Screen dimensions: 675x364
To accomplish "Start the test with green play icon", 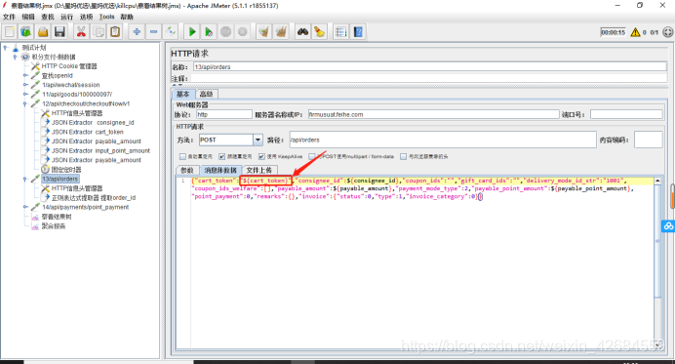I will click(x=192, y=32).
